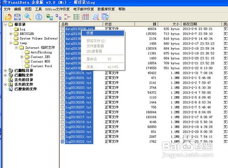This screenshot has width=228, height=168.
Task: Click the last blue search-window toolbar icon
Action: click(105, 17)
